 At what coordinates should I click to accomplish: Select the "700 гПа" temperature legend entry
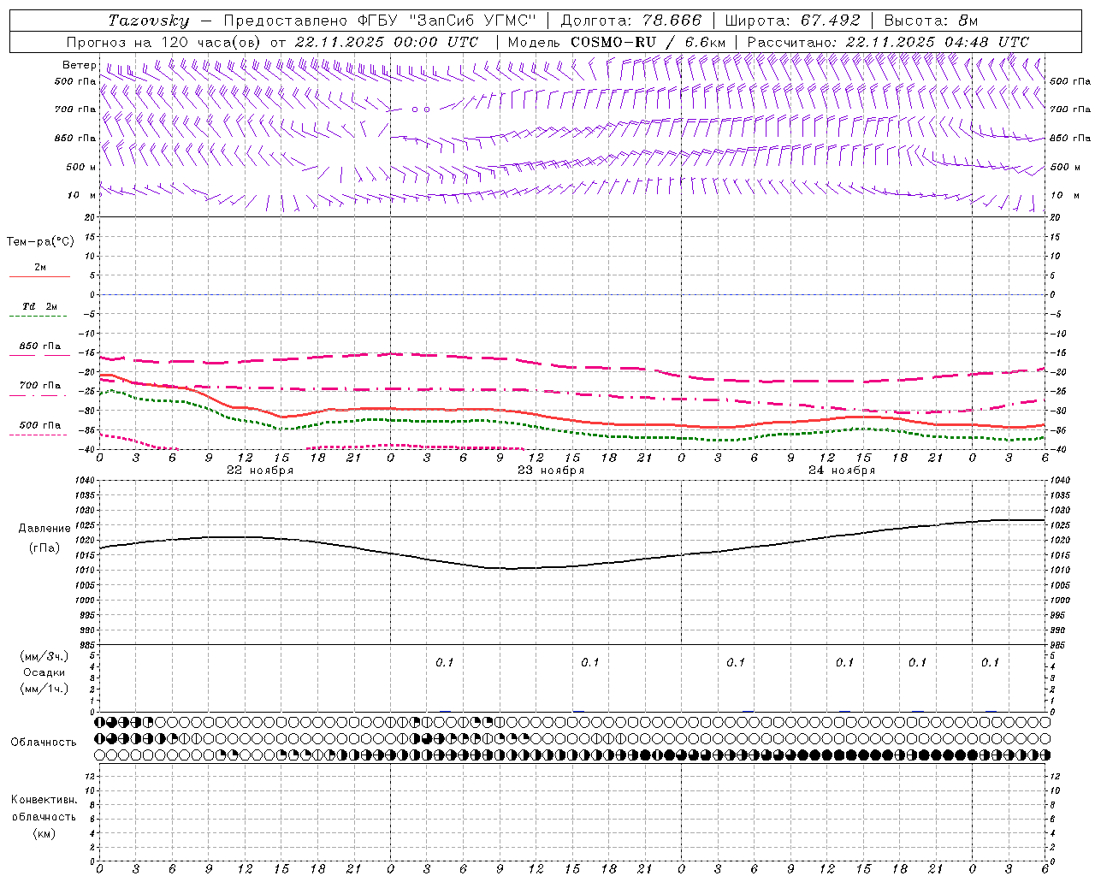pyautogui.click(x=40, y=386)
